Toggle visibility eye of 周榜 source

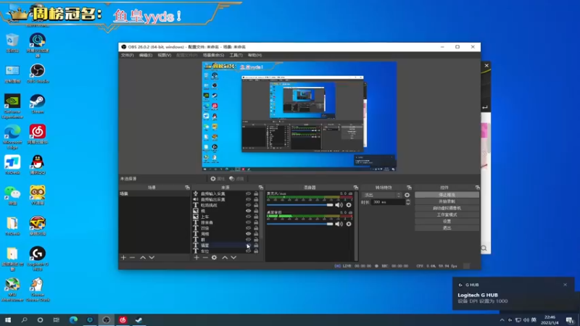click(248, 233)
